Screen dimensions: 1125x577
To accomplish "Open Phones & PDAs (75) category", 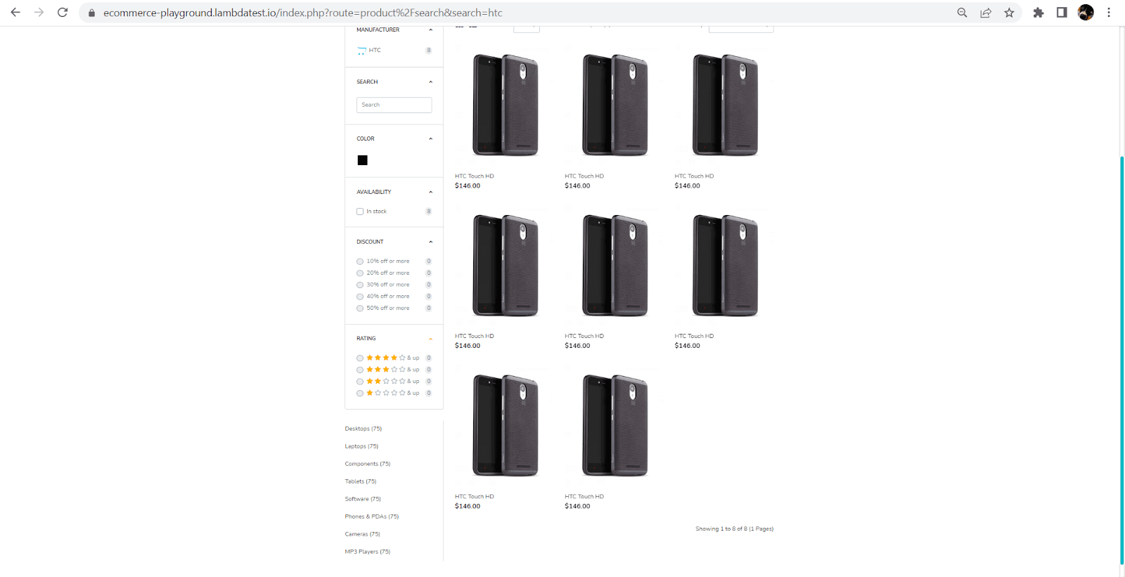I will tap(371, 517).
